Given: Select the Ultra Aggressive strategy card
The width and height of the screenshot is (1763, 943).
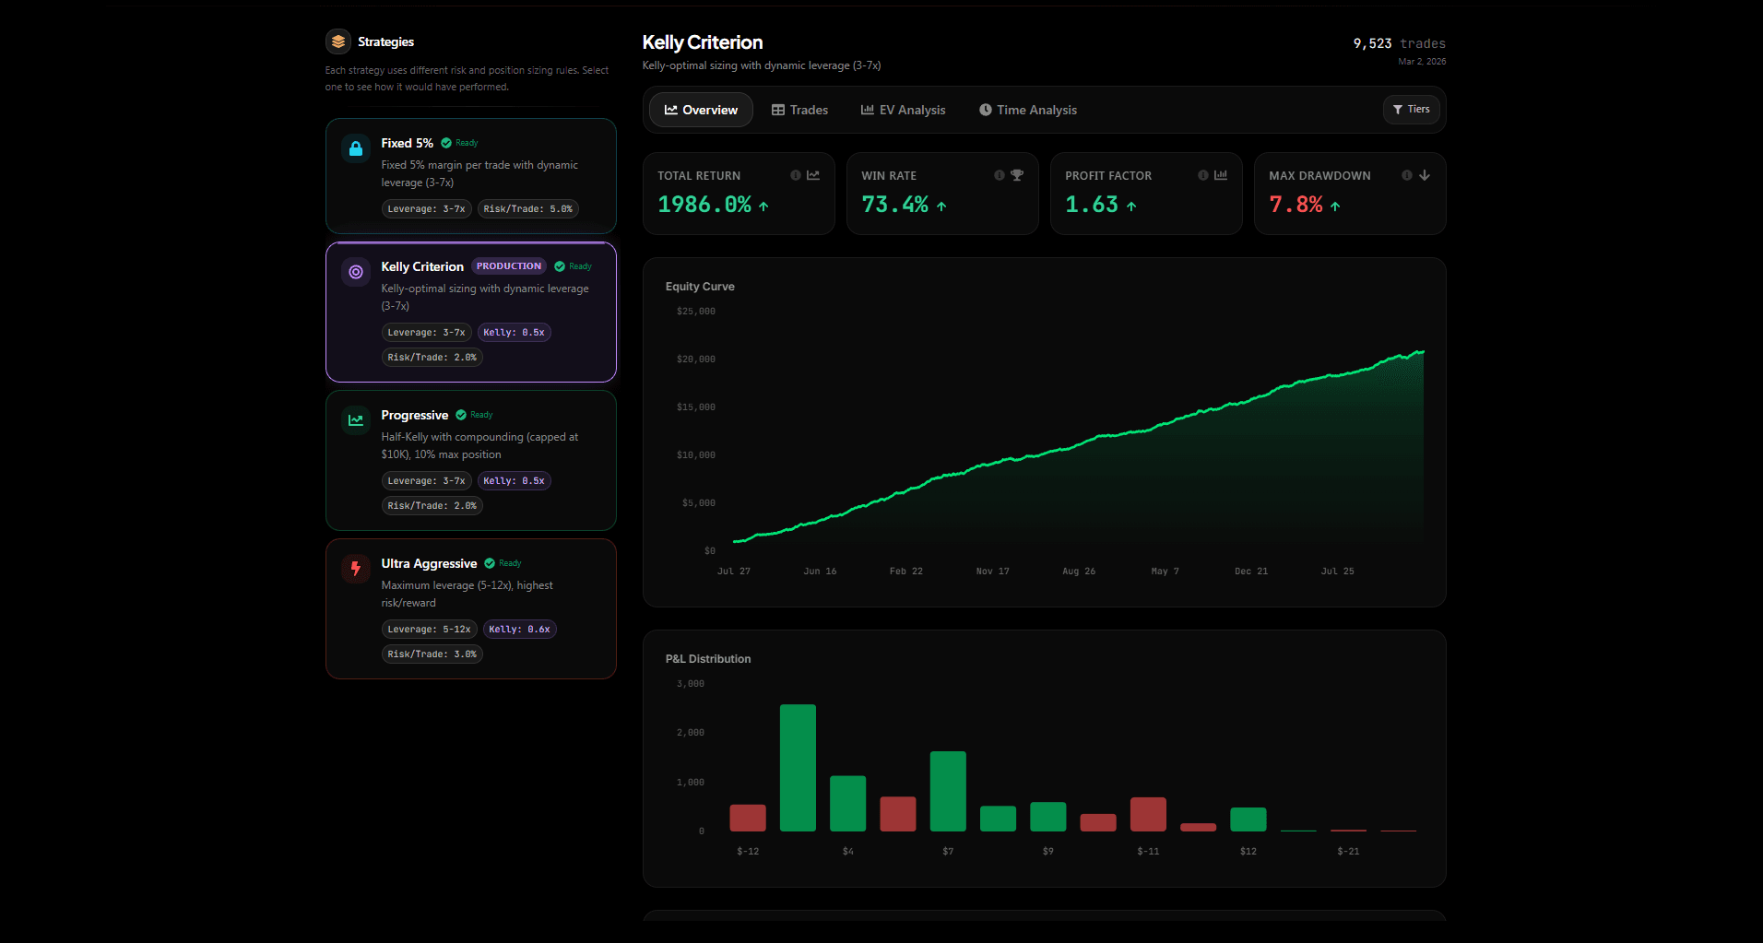Looking at the screenshot, I should (470, 608).
